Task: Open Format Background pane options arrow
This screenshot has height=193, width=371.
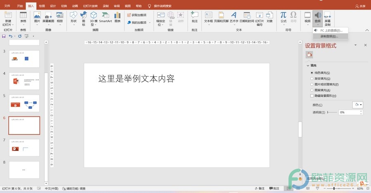Action: point(355,45)
